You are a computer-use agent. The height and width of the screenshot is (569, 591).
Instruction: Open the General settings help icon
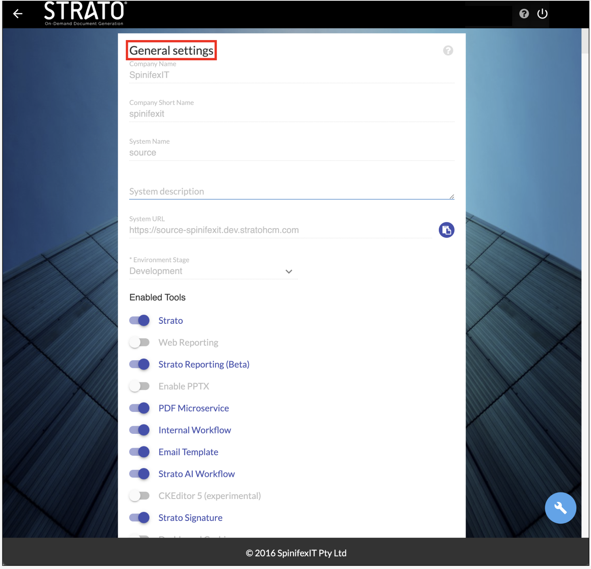(448, 51)
